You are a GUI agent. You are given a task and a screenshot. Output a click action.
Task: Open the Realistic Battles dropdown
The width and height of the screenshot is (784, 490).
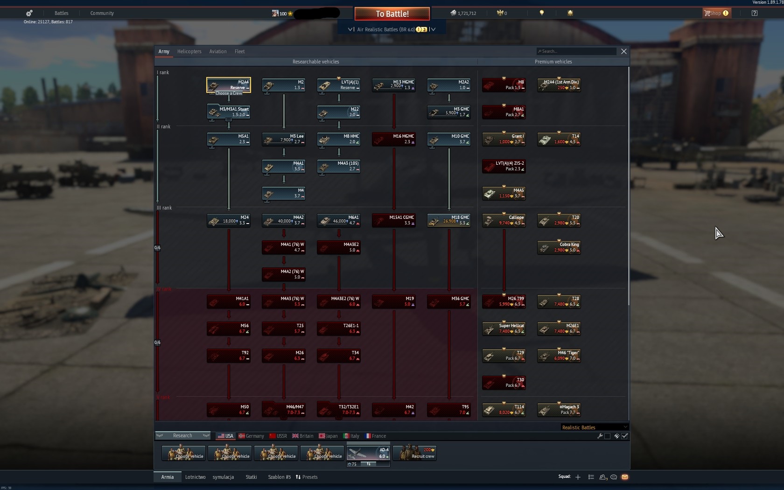click(595, 427)
